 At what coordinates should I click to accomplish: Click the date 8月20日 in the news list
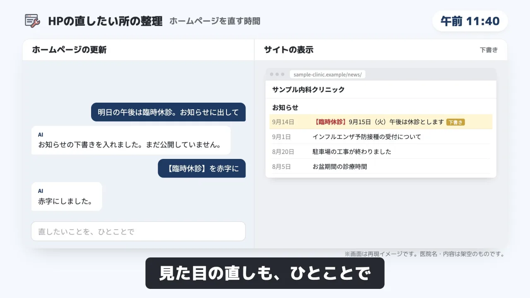(283, 151)
